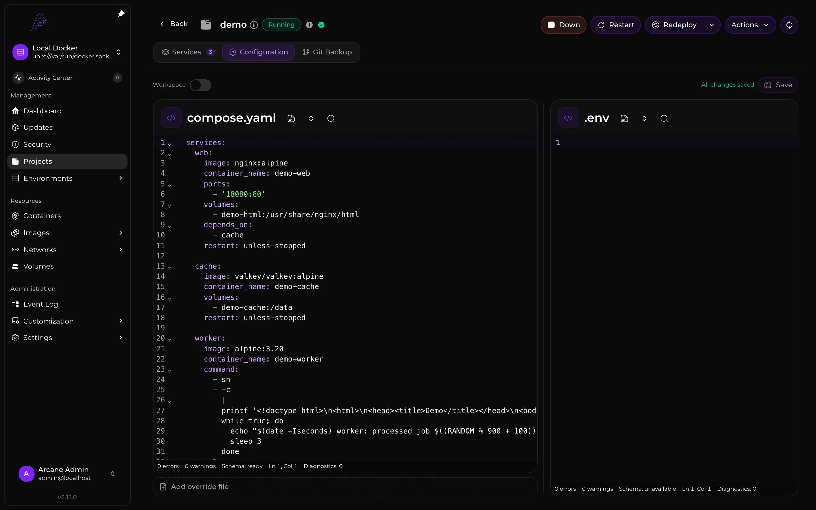
Task: Open the Event Log
Action: 67,304
